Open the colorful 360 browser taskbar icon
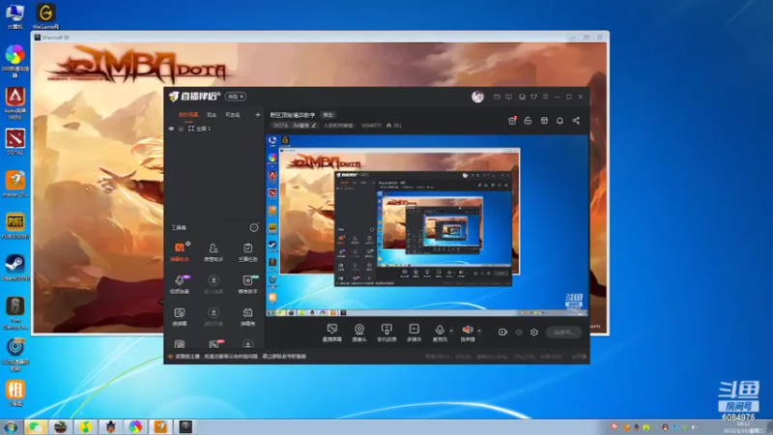Screen dimensions: 773x435 [x=135, y=426]
